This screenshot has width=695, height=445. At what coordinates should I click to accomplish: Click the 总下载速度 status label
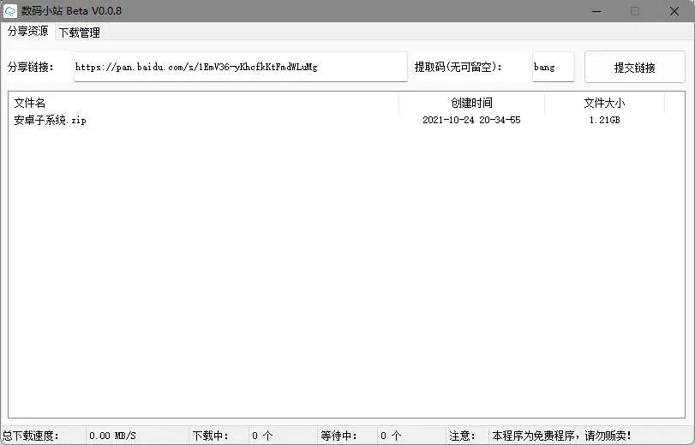(x=31, y=436)
